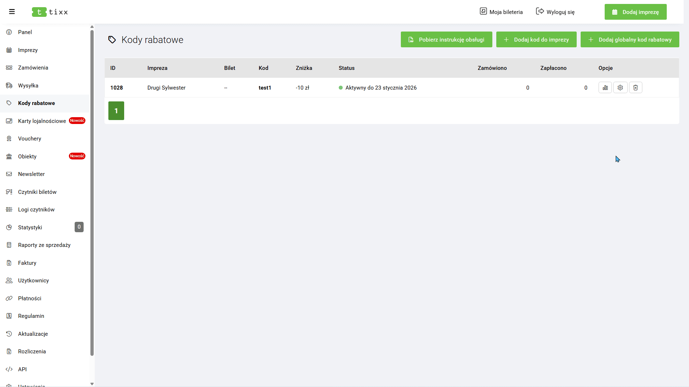The image size is (689, 387).
Task: Open Panel from the sidebar
Action: pyautogui.click(x=25, y=32)
